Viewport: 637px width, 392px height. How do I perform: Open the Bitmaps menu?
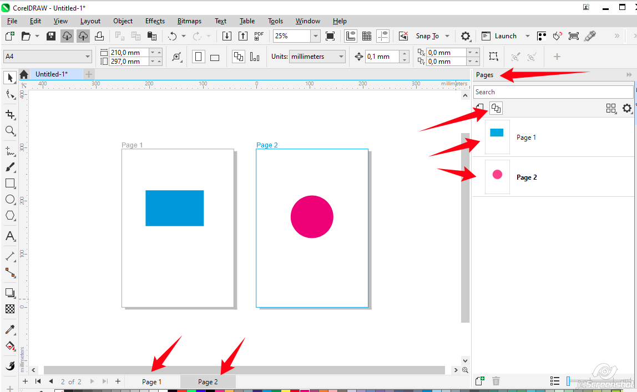click(x=189, y=21)
